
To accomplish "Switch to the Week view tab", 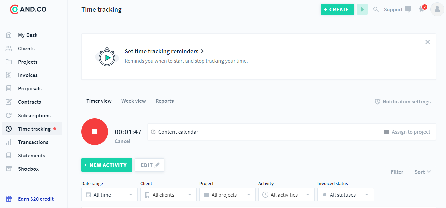I will (x=134, y=101).
